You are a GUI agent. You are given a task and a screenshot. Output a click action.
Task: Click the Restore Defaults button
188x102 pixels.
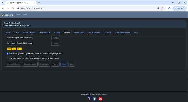point(13,64)
